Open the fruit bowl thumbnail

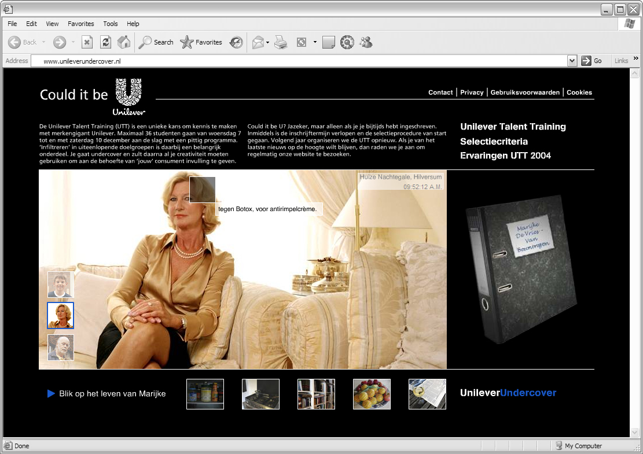click(372, 394)
